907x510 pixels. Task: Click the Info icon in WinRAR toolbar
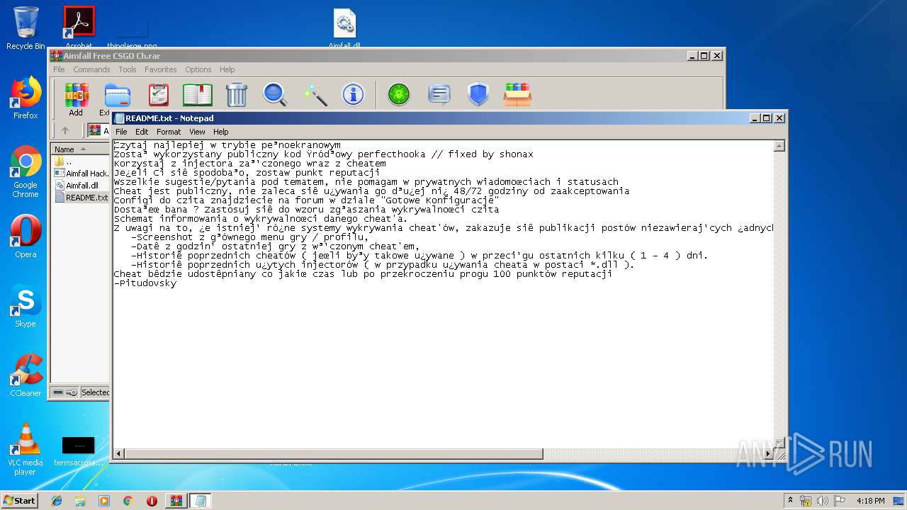point(353,94)
